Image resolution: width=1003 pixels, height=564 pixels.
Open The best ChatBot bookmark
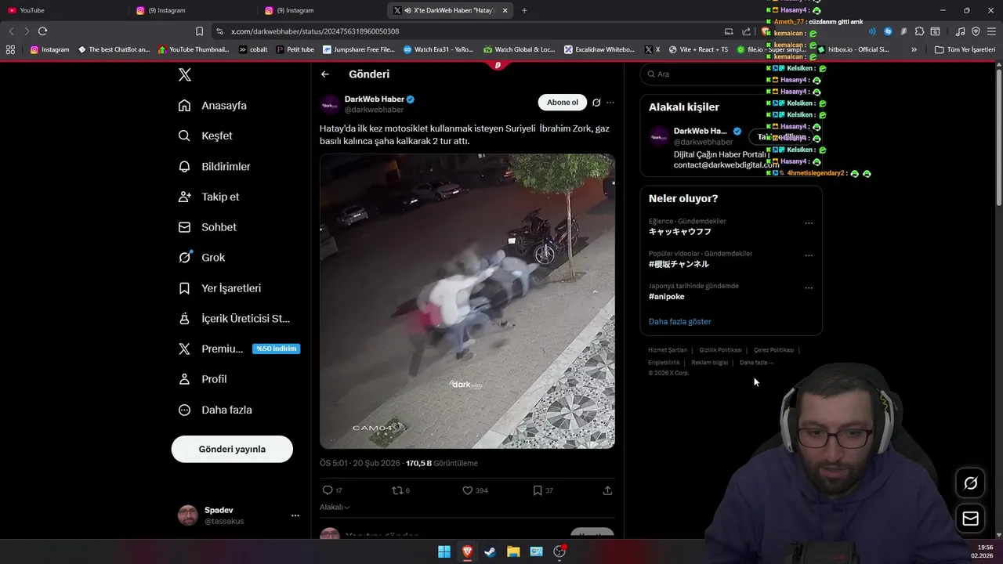[114, 49]
